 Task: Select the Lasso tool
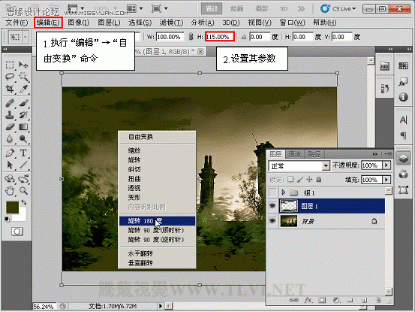[x=10, y=77]
